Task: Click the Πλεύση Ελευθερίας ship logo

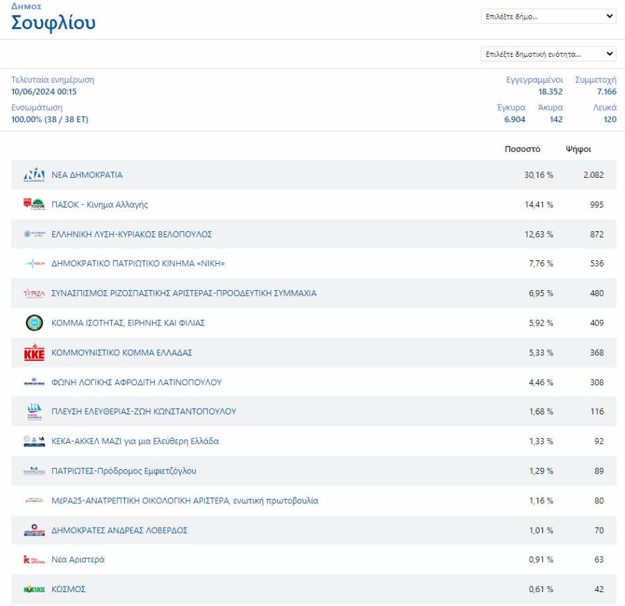Action: coord(34,412)
